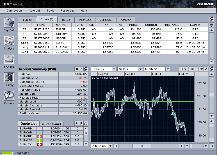This screenshot has height=155, width=217.
Task: Click the chart type candlestick icon
Action: tap(201, 69)
